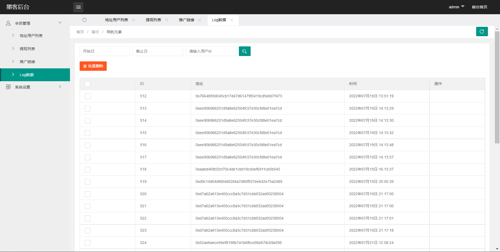Screen dimensions: 500x252
Task: Click the chevron beside 推广链接 in sidebar
Action: [x=13, y=61]
